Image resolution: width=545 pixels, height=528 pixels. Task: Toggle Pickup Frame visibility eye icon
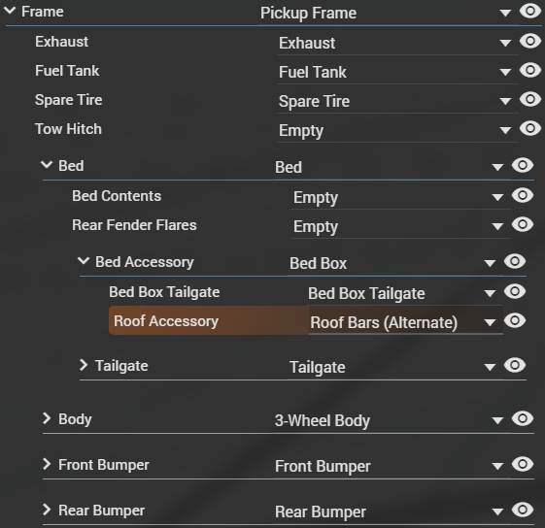[x=530, y=11]
